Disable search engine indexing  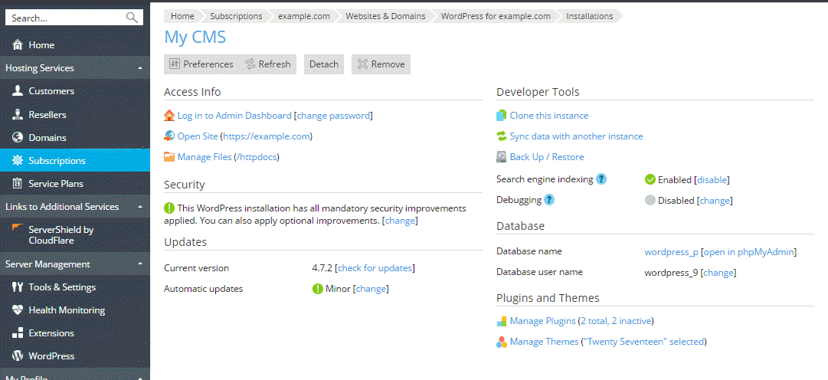tap(712, 180)
